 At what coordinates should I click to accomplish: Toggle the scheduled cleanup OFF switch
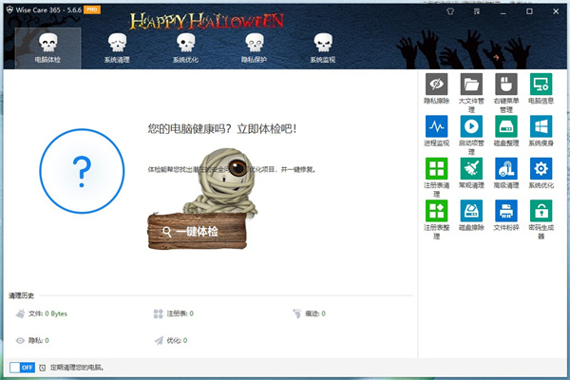click(22, 368)
